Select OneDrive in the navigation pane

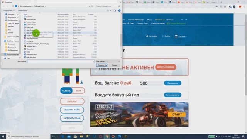(12, 41)
